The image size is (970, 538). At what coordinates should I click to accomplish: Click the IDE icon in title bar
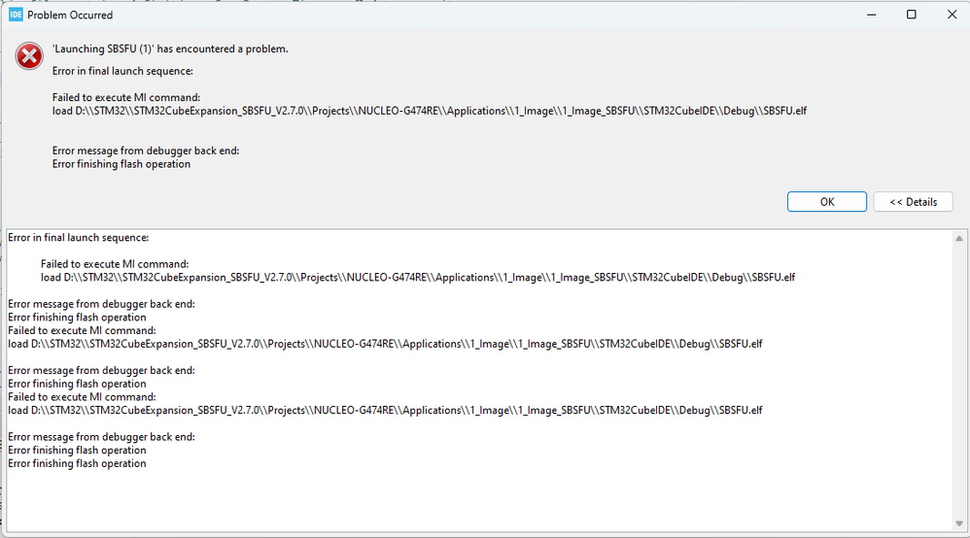pyautogui.click(x=16, y=15)
